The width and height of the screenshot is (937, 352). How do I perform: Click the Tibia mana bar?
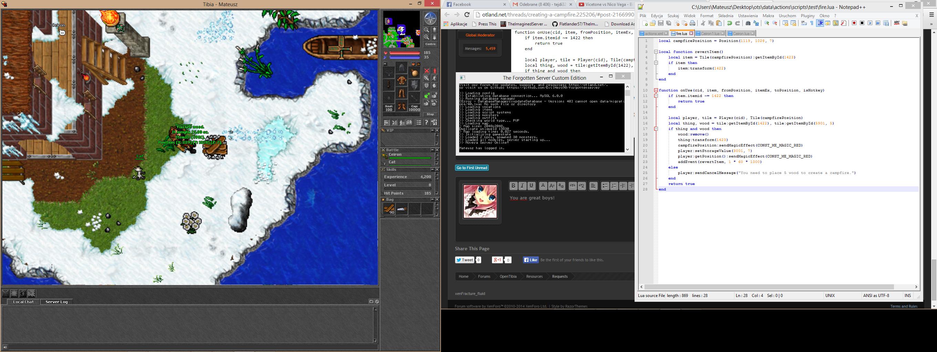(x=405, y=57)
